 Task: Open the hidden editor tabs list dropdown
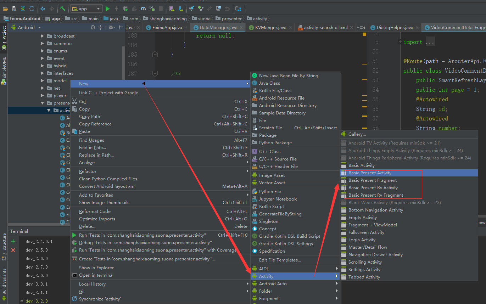[362, 28]
